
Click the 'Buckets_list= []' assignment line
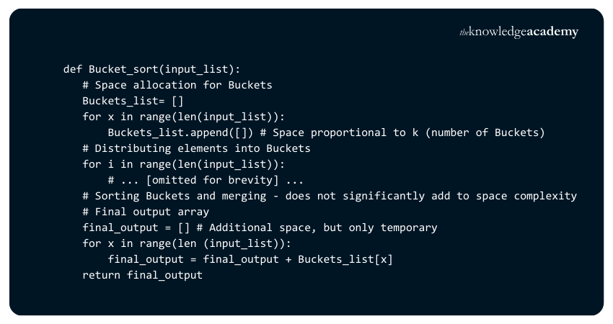tap(133, 102)
